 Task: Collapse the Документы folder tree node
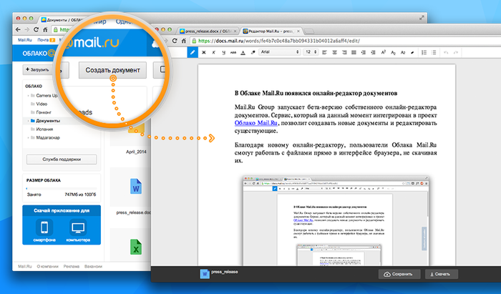point(28,121)
